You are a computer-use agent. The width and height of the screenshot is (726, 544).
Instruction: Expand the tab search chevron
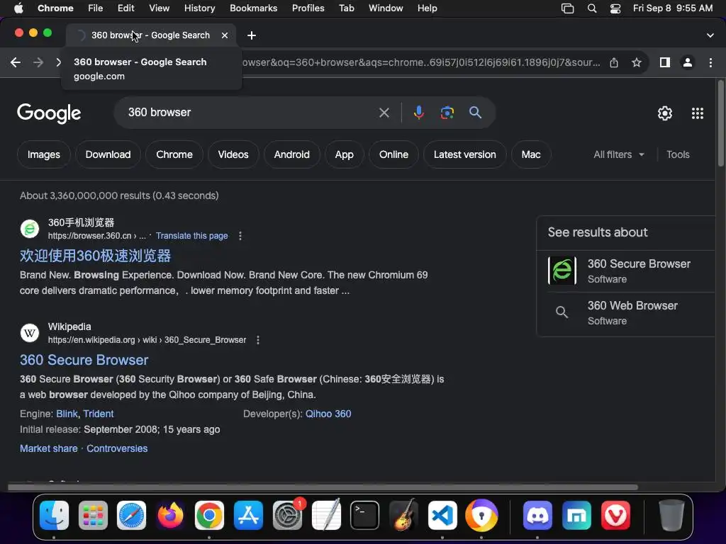click(x=710, y=35)
